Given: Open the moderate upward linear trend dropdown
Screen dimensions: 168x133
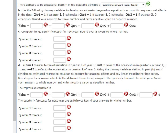Looking at the screenshot, I should coord(123,5).
